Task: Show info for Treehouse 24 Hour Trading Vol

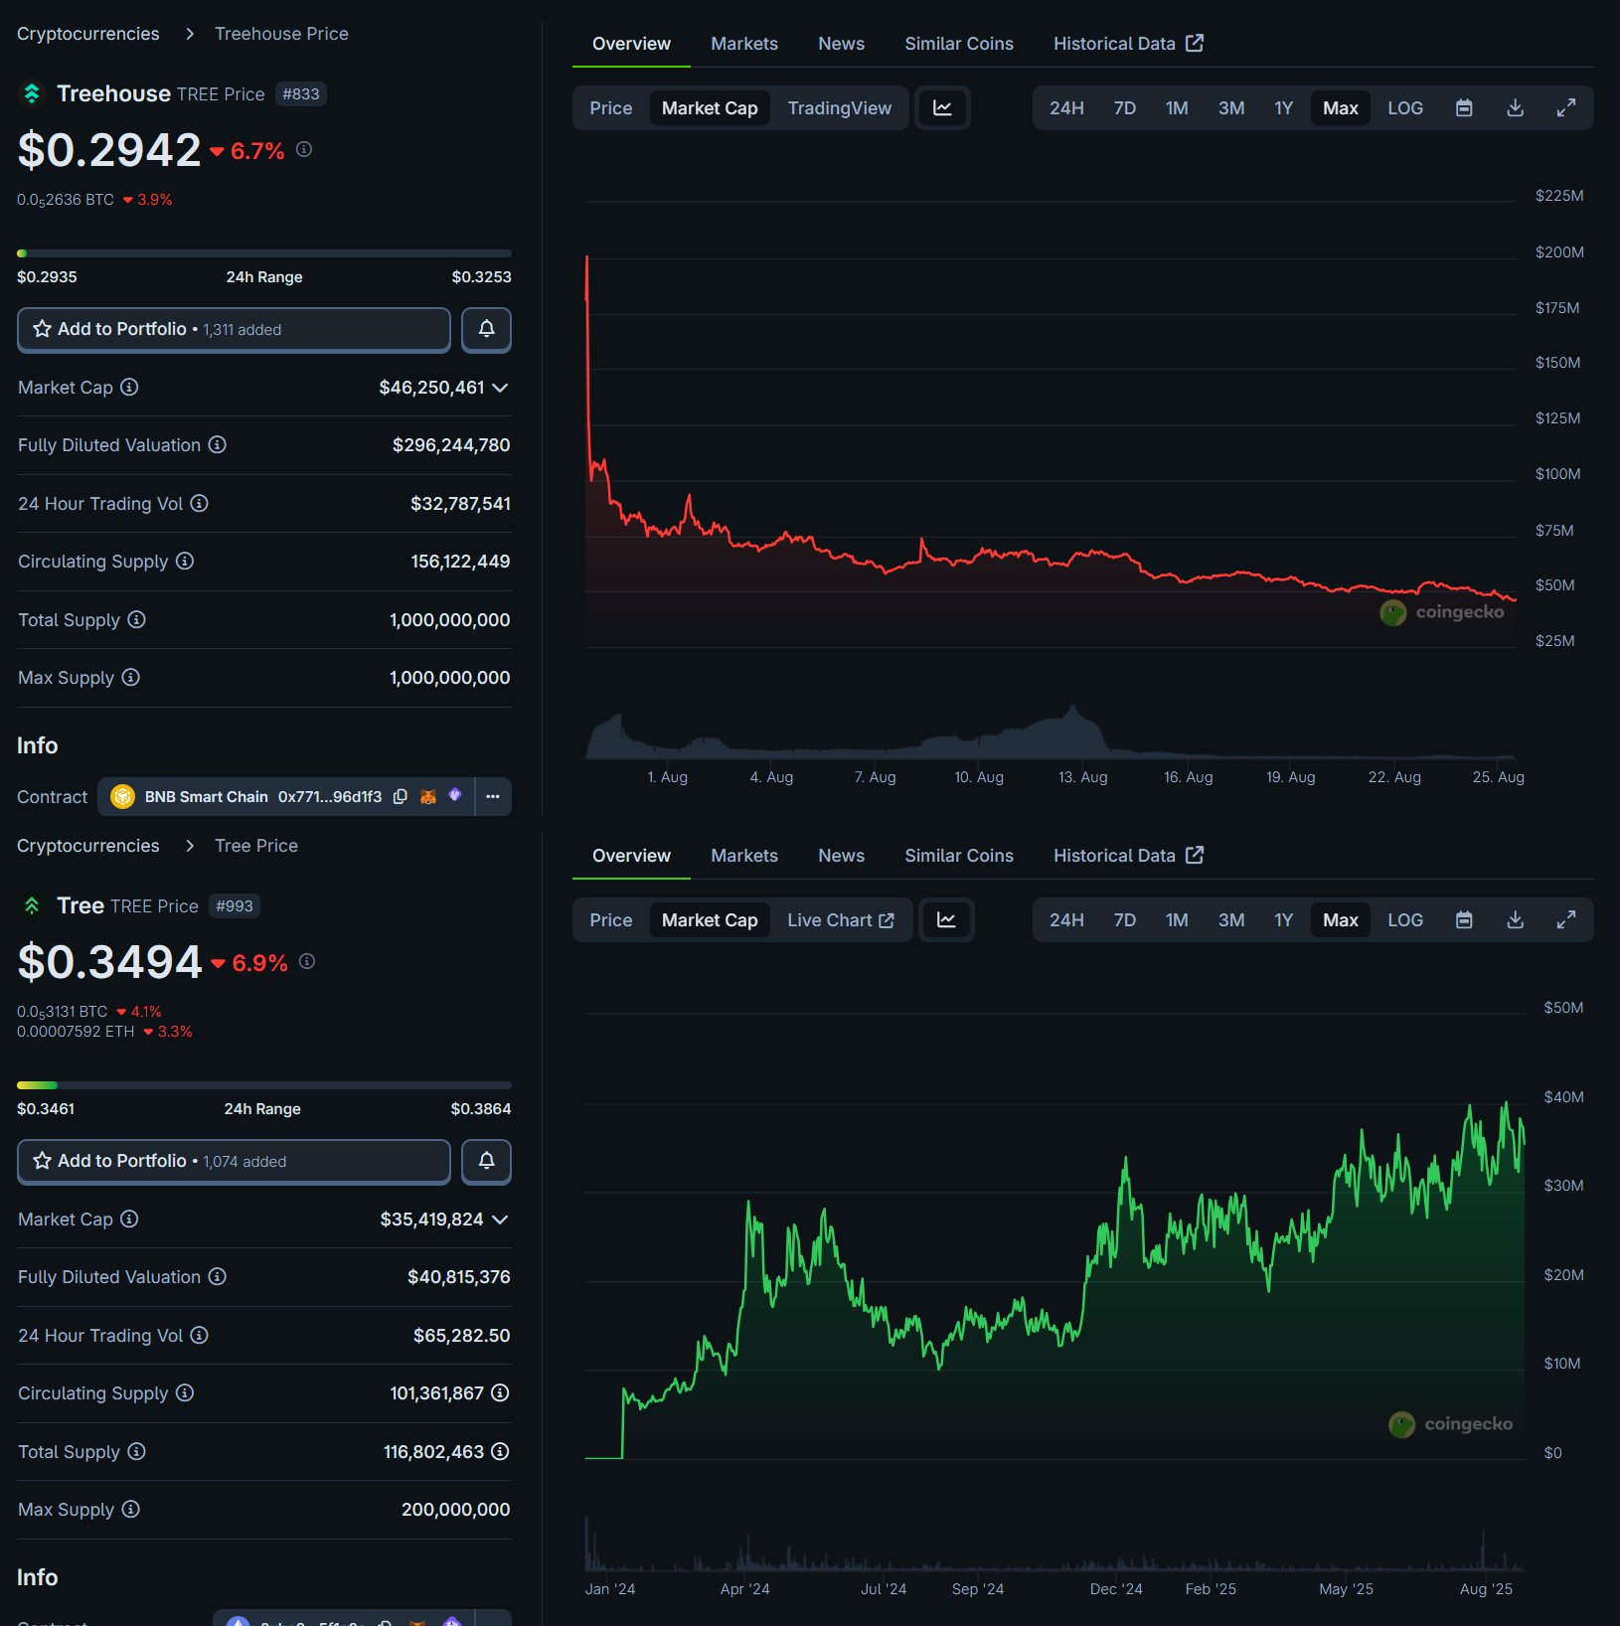Action: [199, 503]
